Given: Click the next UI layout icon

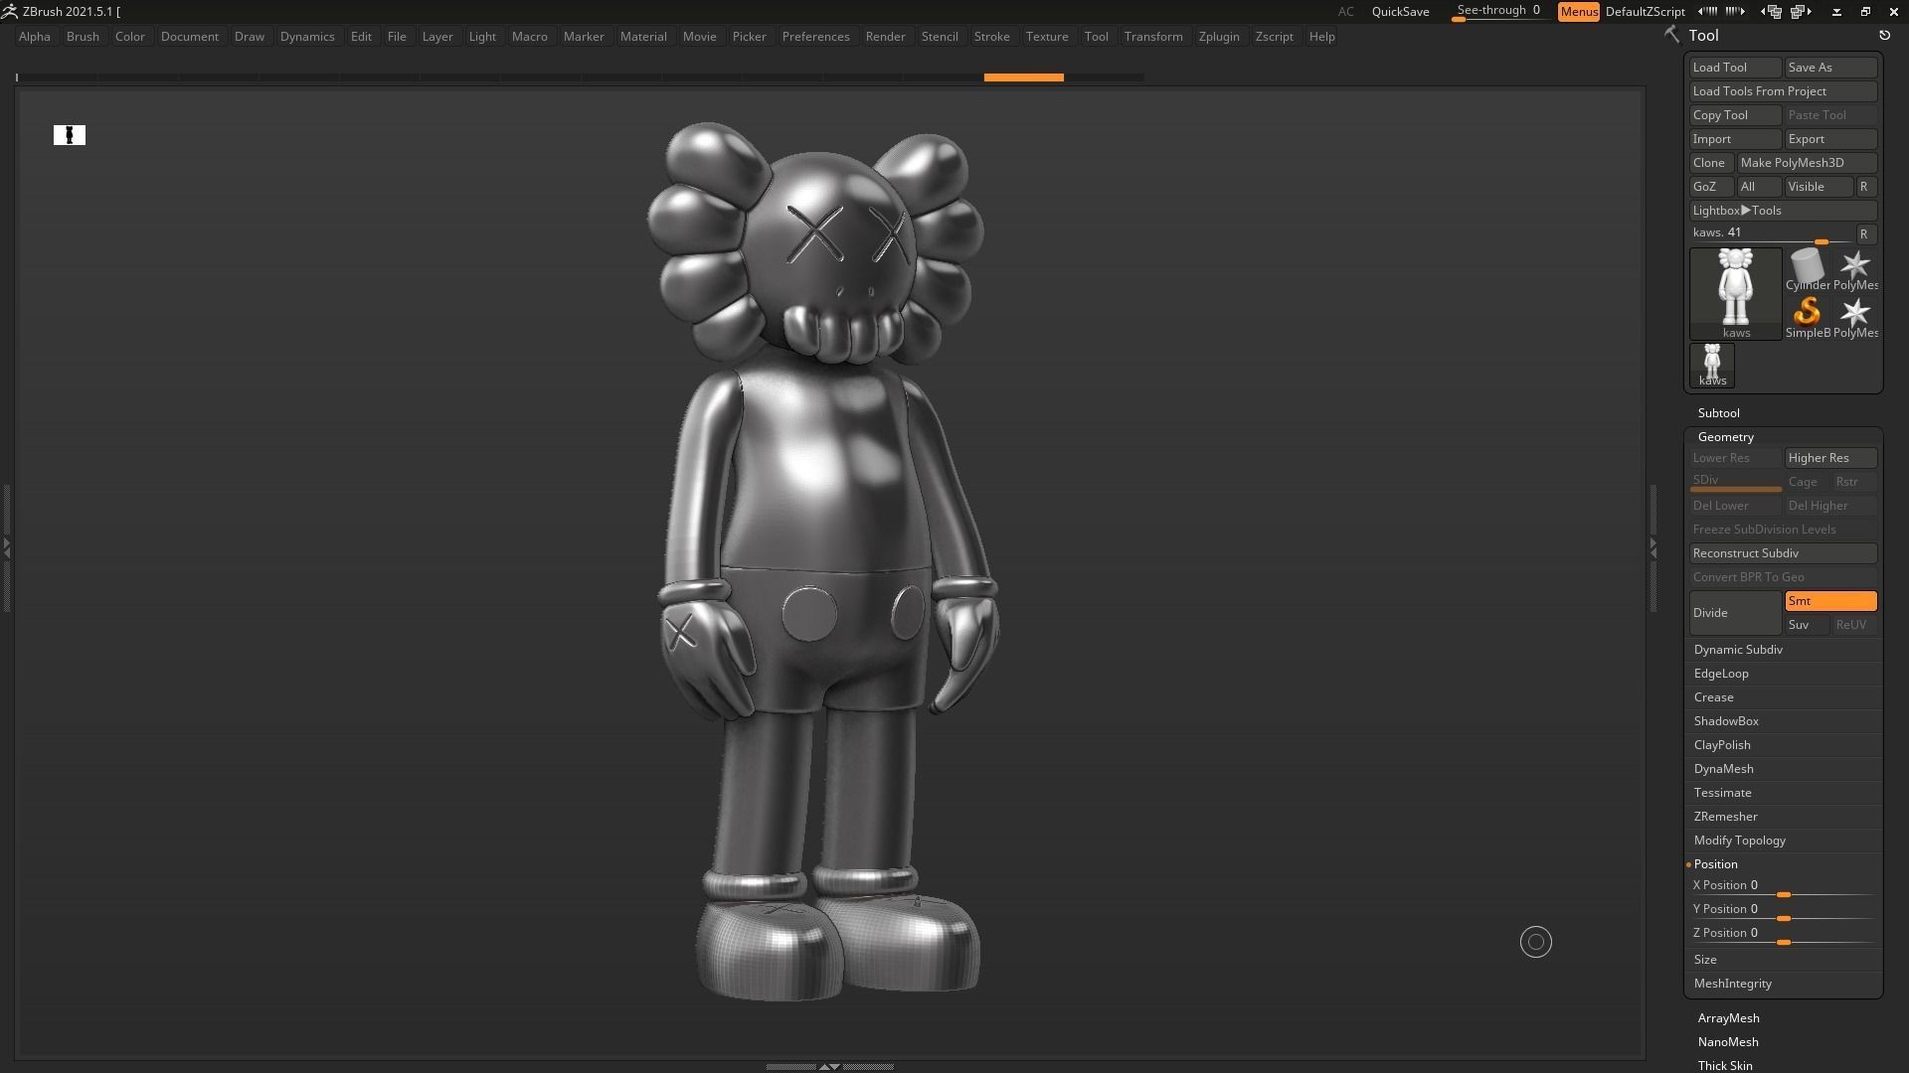Looking at the screenshot, I should pyautogui.click(x=1801, y=11).
